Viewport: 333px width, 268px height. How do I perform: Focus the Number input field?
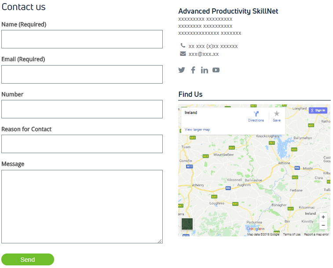pyautogui.click(x=82, y=109)
